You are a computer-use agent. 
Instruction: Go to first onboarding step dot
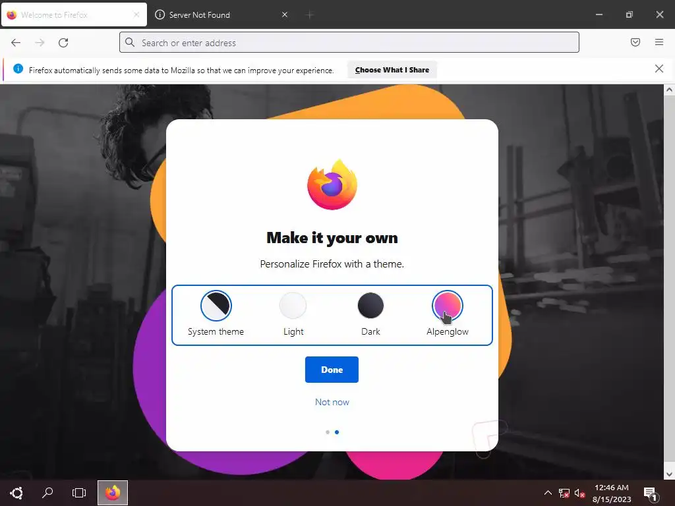(328, 432)
